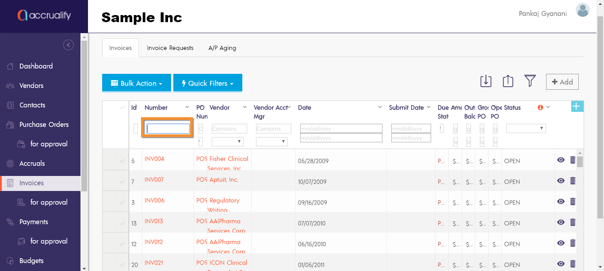This screenshot has height=271, width=604.
Task: Click the teal plus add-column icon
Action: 577,106
